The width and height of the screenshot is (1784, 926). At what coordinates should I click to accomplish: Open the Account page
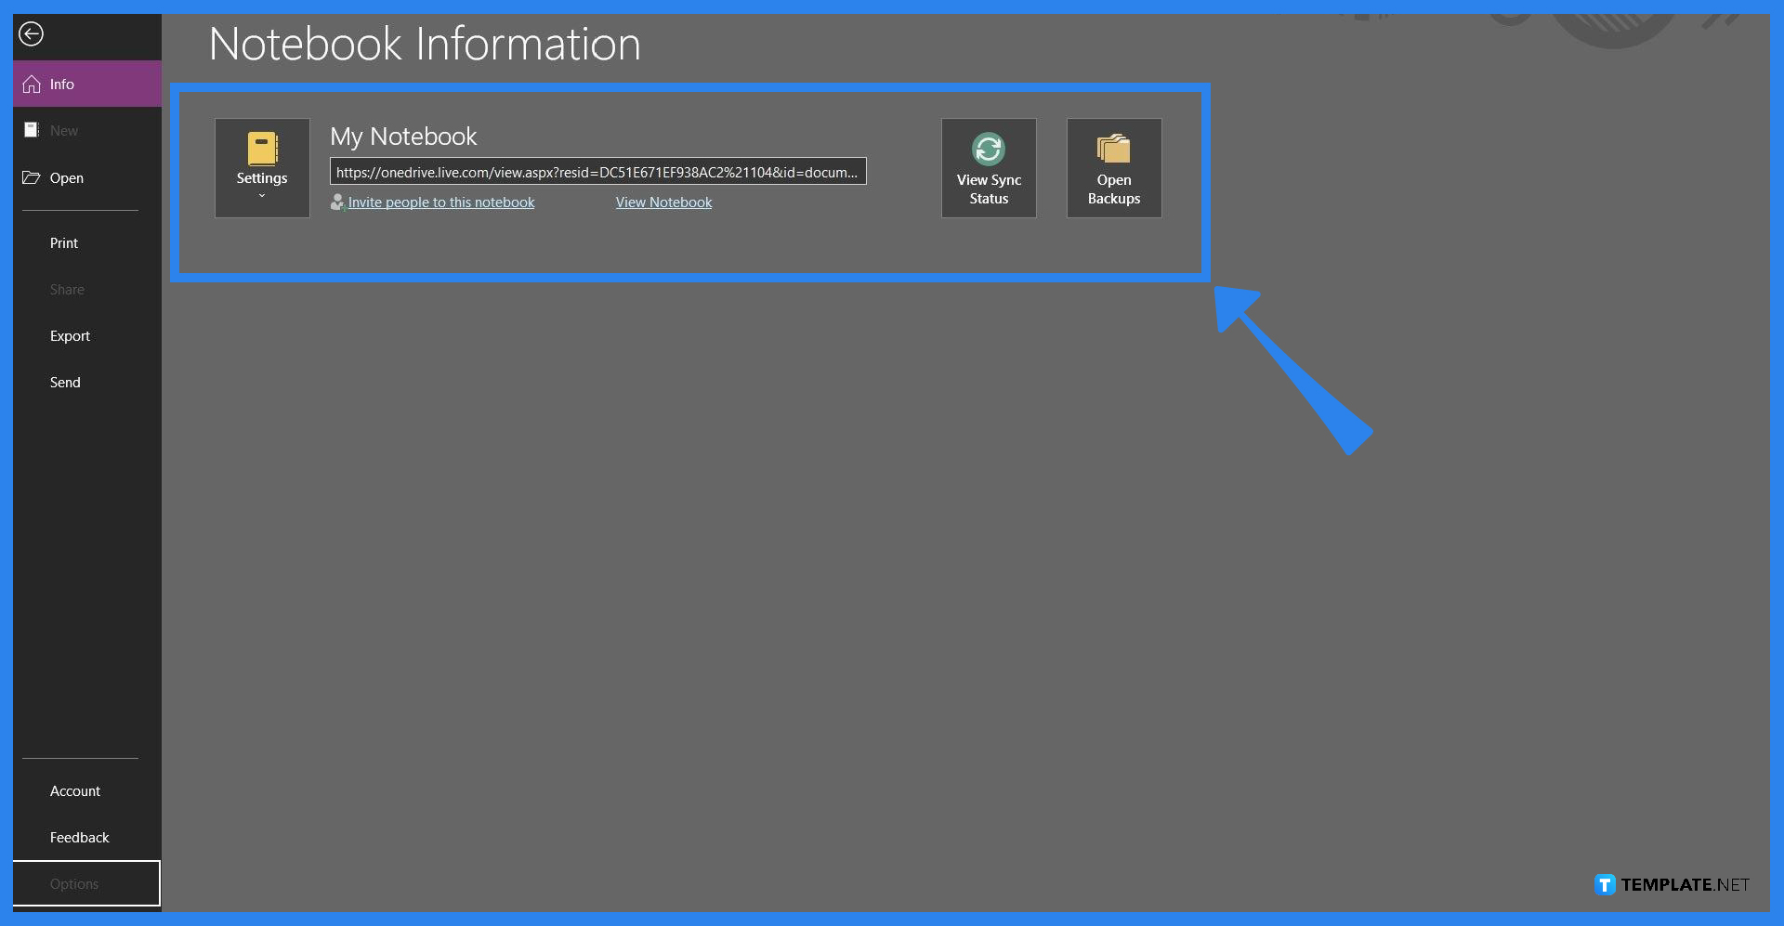pyautogui.click(x=75, y=791)
